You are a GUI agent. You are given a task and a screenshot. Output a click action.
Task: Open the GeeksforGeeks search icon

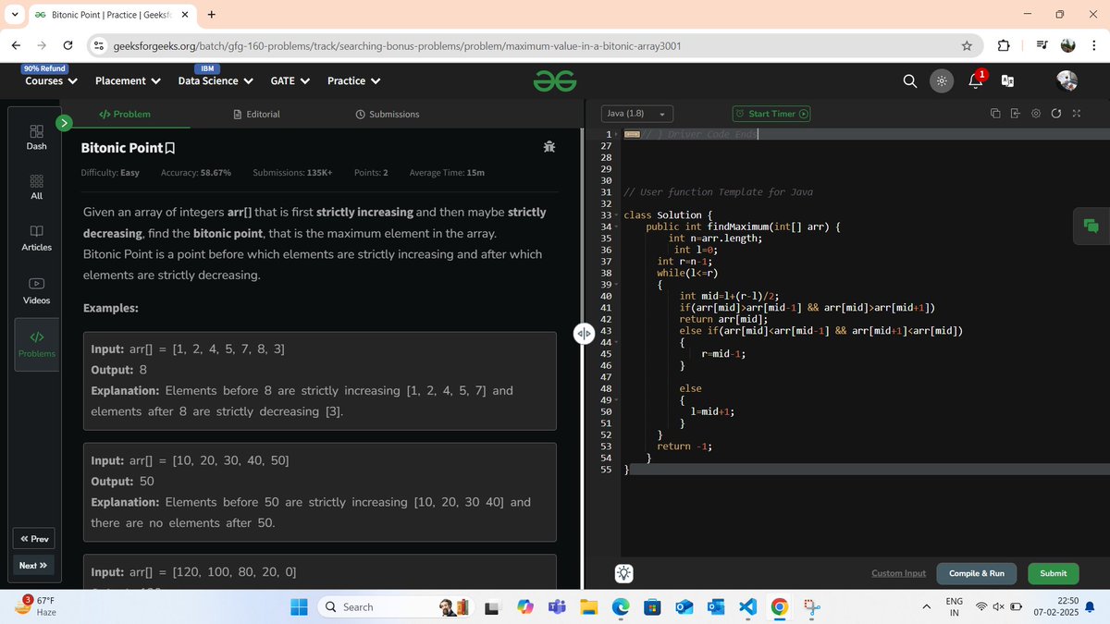pyautogui.click(x=910, y=81)
